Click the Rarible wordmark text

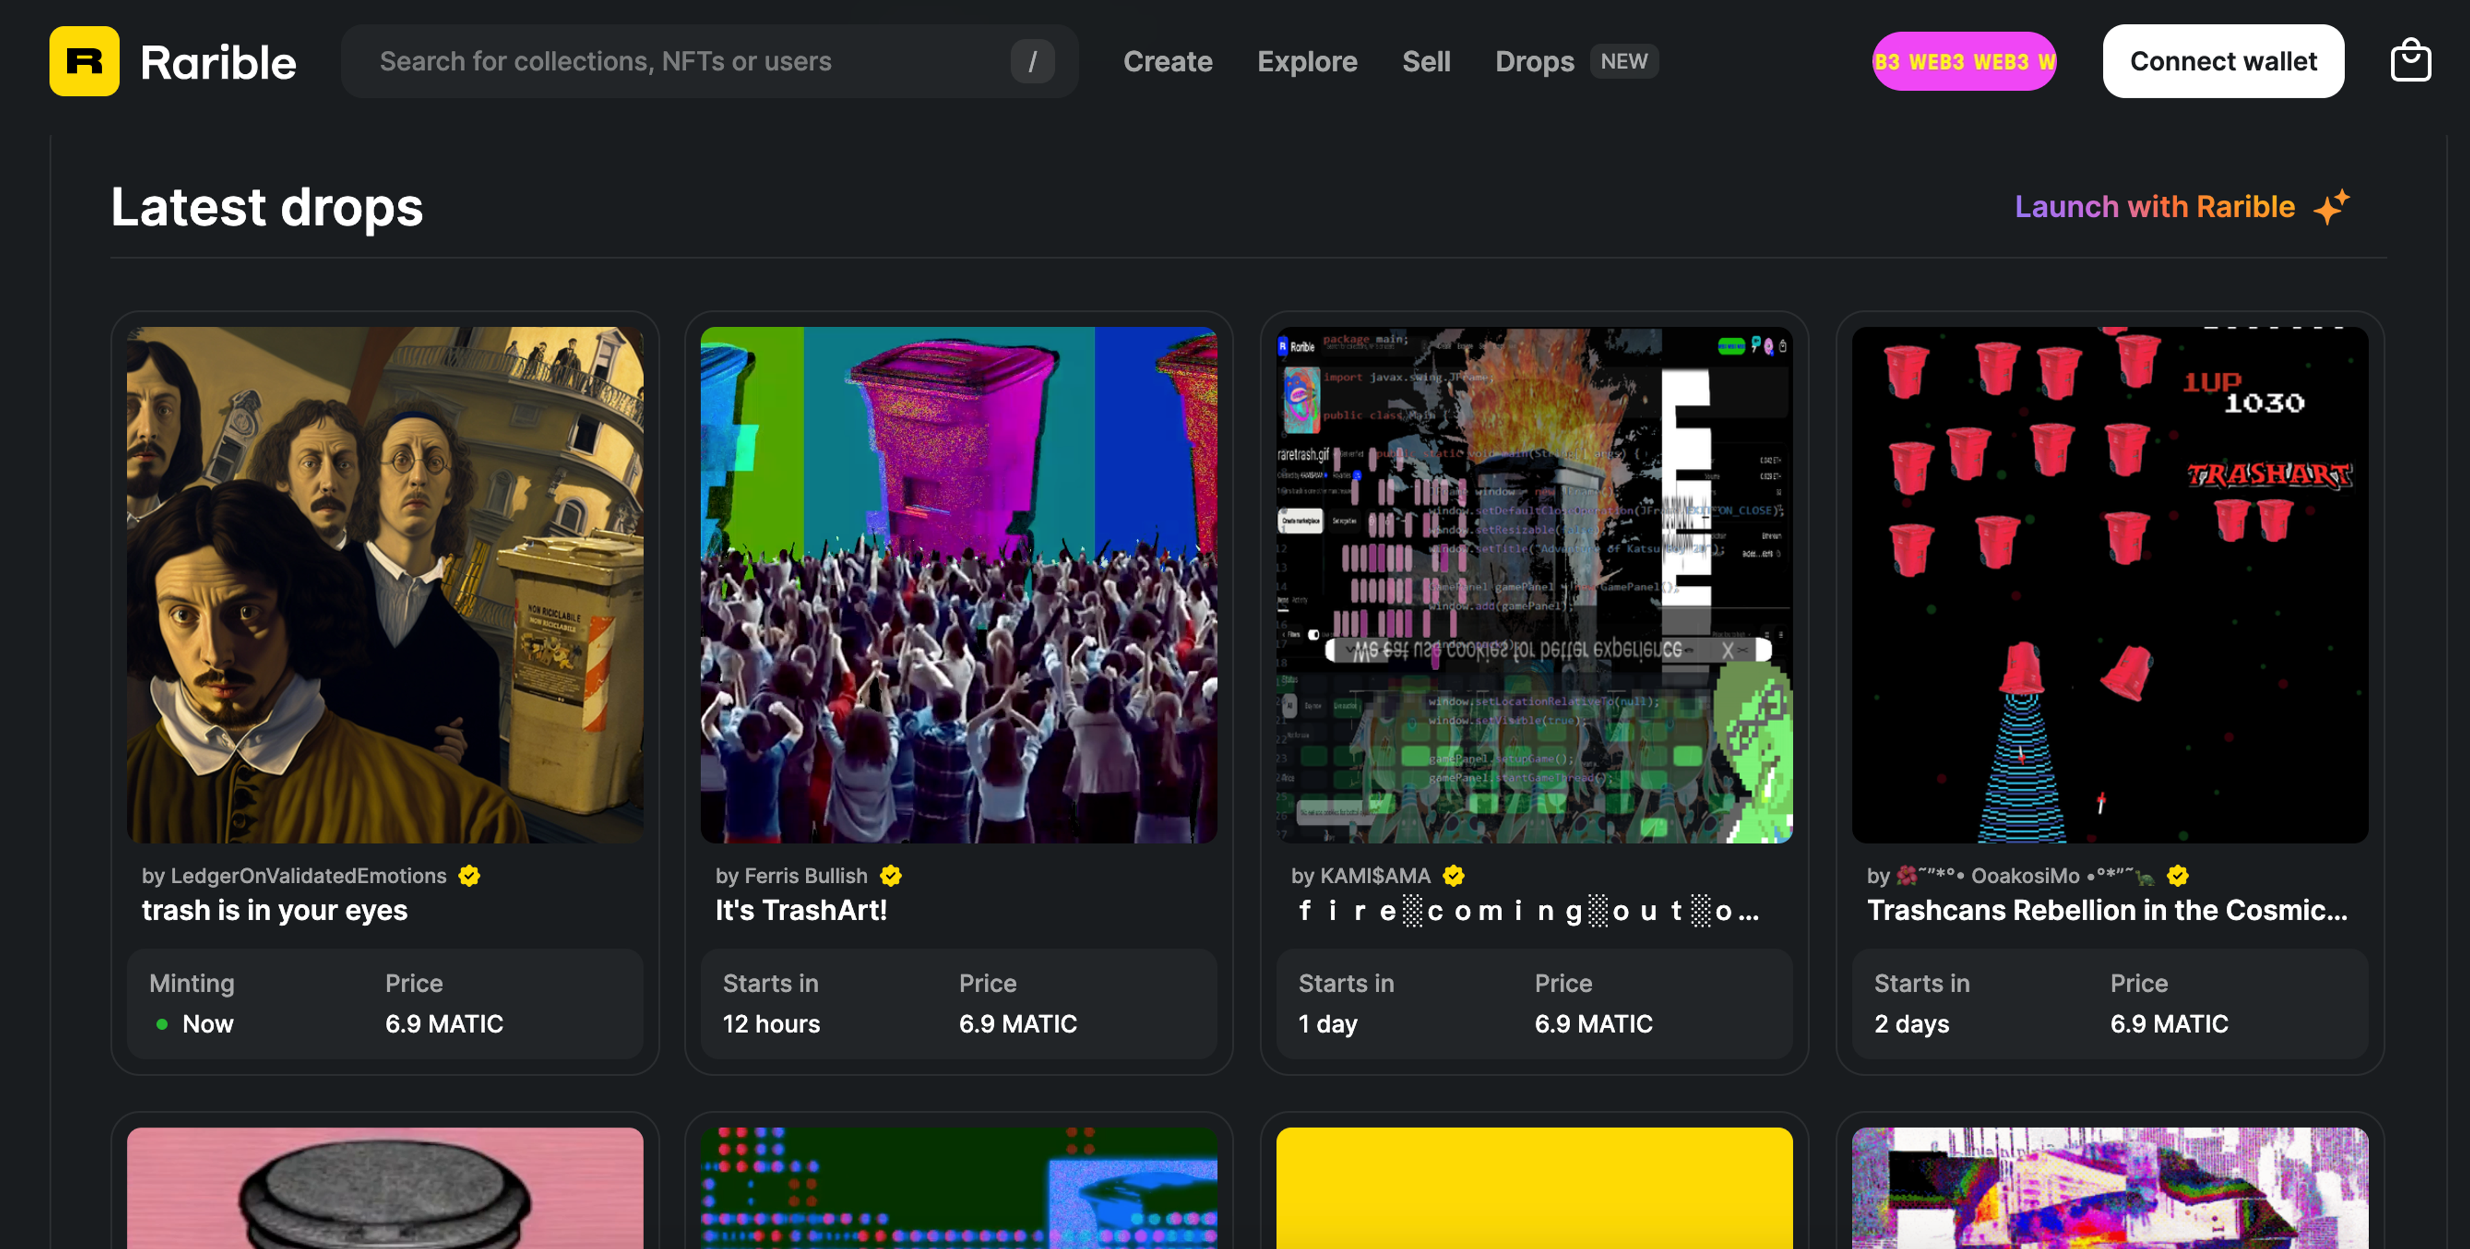tap(217, 62)
